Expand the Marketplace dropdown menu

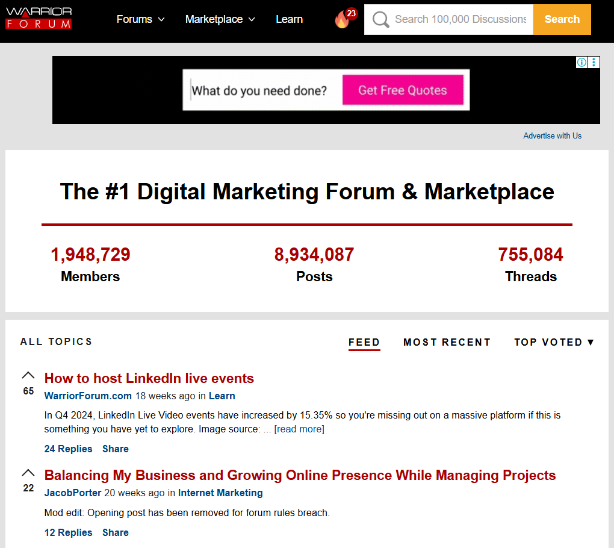(x=220, y=19)
